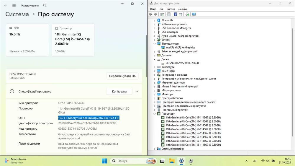Open the Вигляд menu
The width and height of the screenshot is (295, 166).
(x=171, y=9)
